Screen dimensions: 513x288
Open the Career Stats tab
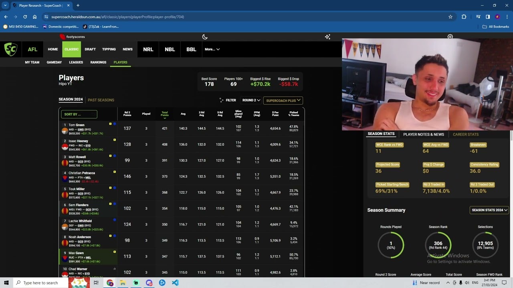coord(466,134)
